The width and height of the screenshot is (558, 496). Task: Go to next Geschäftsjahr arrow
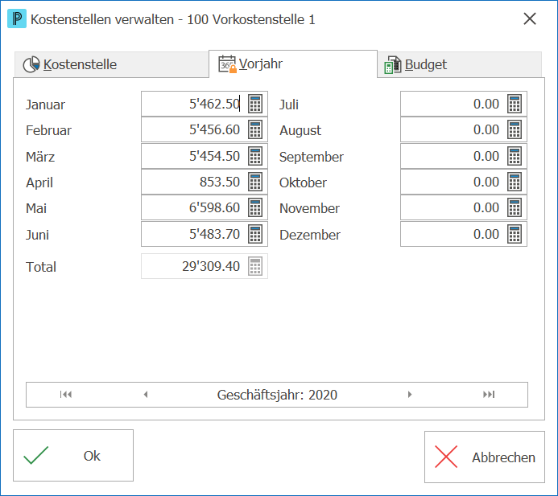[x=410, y=395]
